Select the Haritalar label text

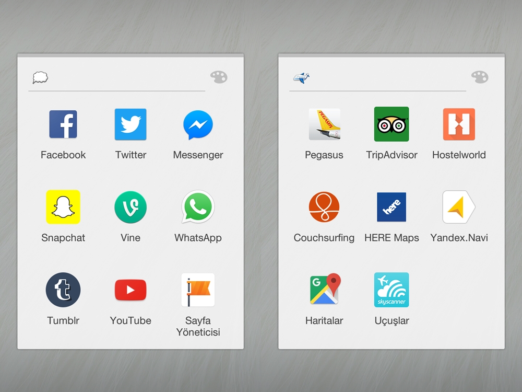[324, 320]
